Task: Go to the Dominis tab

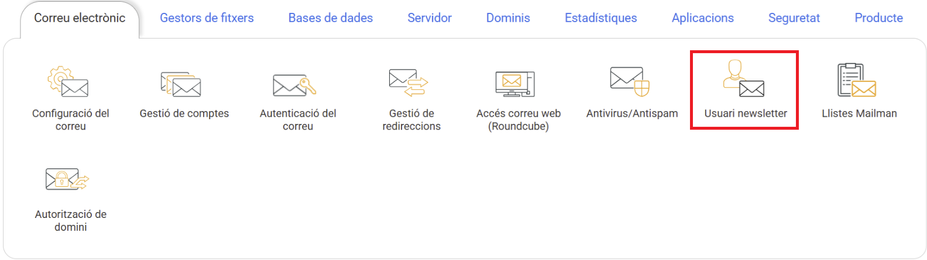Action: [508, 18]
